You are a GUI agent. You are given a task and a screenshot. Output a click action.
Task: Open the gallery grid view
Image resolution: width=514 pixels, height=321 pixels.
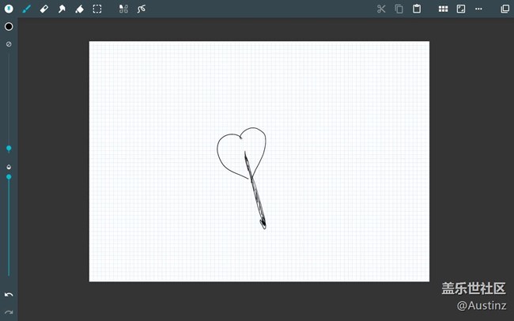tap(443, 9)
